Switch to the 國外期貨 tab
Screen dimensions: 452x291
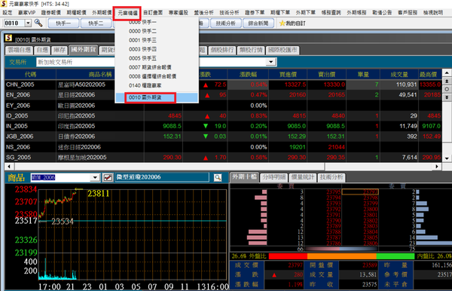pyautogui.click(x=84, y=50)
